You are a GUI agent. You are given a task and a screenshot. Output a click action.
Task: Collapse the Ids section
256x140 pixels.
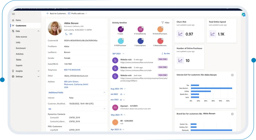click(x=104, y=109)
